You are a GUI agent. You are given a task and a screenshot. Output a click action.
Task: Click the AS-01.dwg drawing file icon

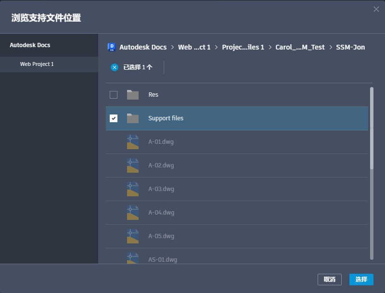(133, 258)
